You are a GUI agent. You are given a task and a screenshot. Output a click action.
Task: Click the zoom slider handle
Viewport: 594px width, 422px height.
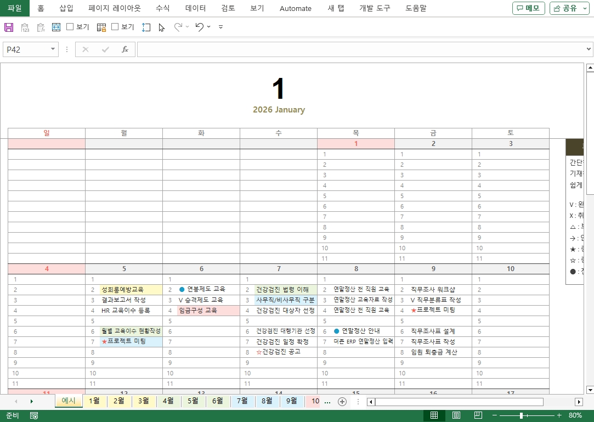click(521, 415)
